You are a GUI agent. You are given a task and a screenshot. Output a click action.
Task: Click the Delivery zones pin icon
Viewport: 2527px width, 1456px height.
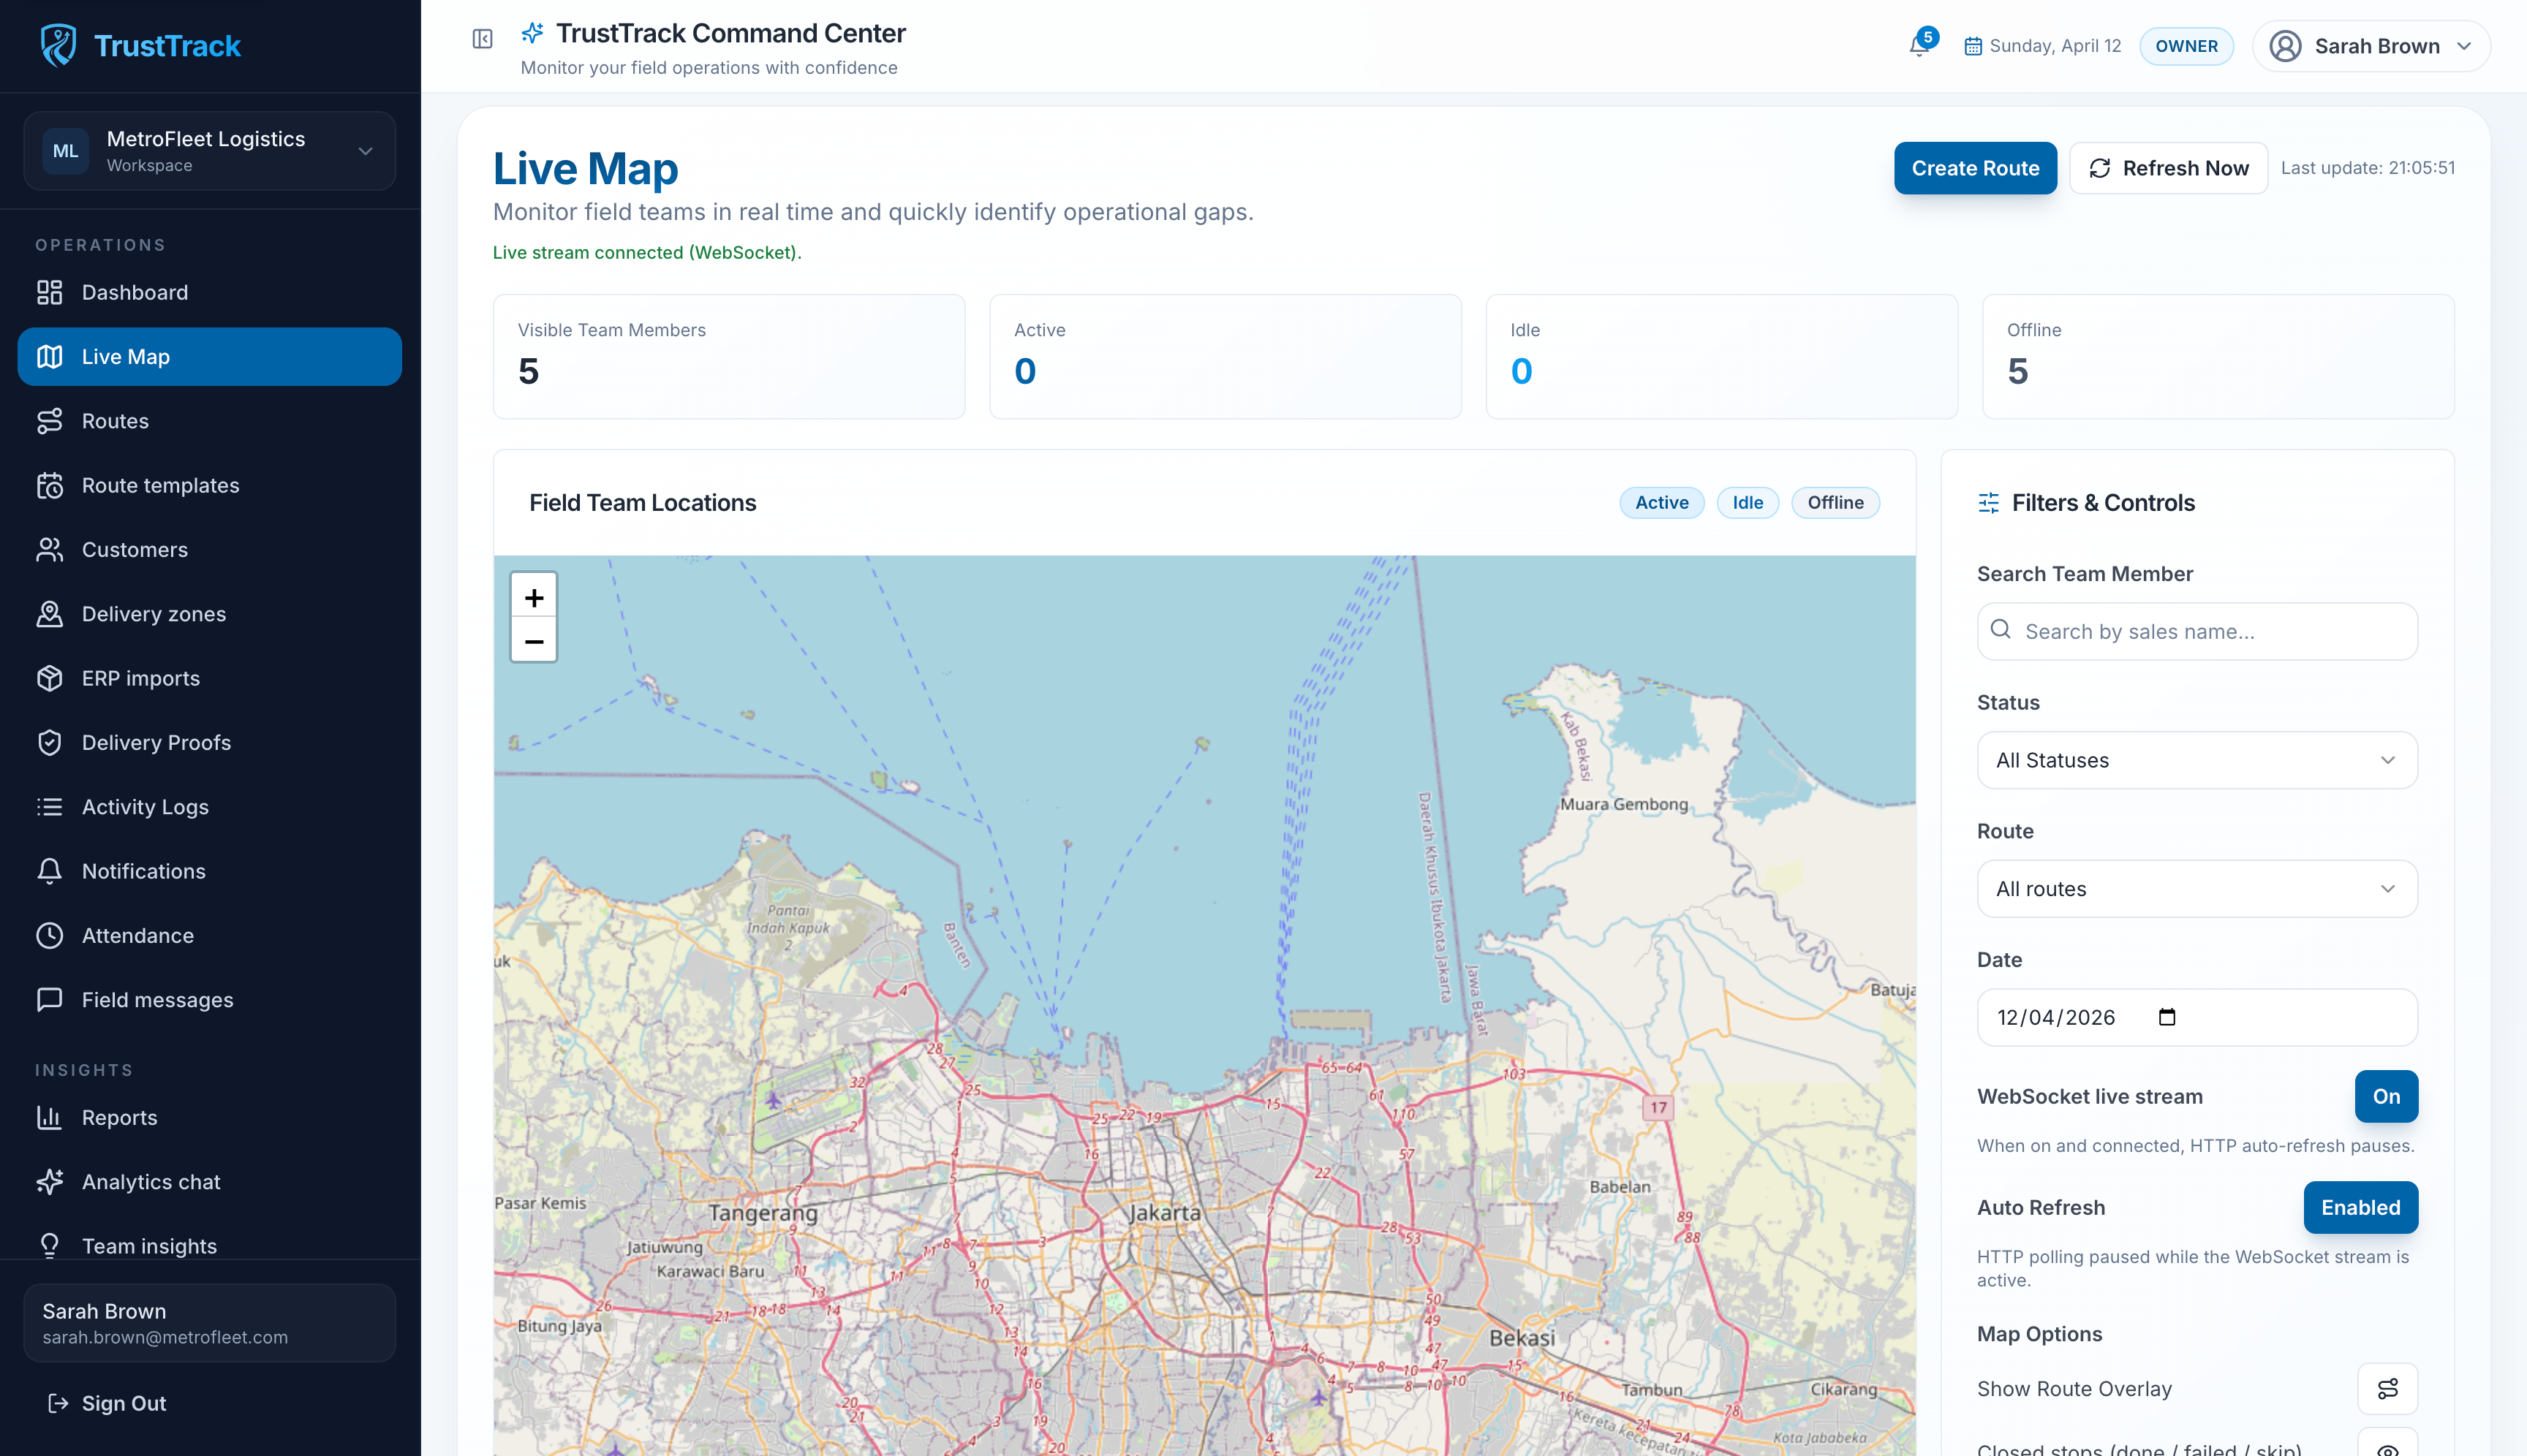49,614
